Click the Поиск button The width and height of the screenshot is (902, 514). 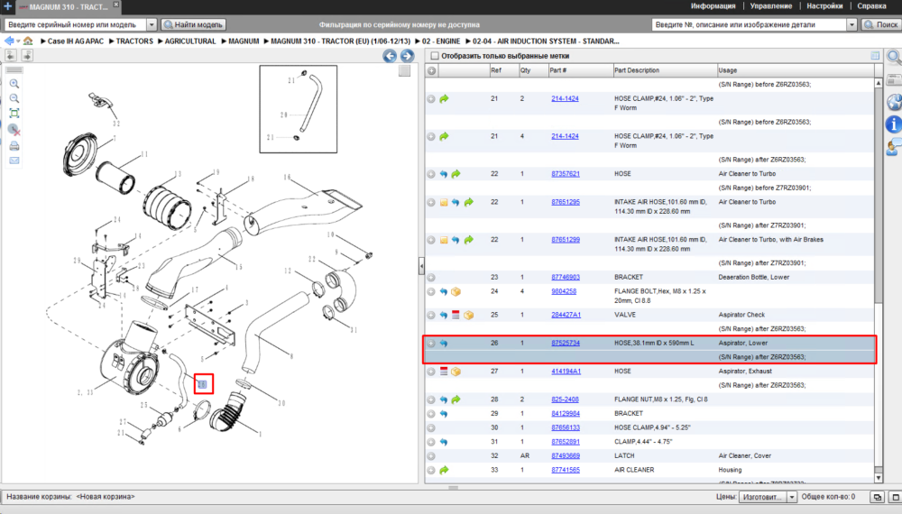click(880, 24)
